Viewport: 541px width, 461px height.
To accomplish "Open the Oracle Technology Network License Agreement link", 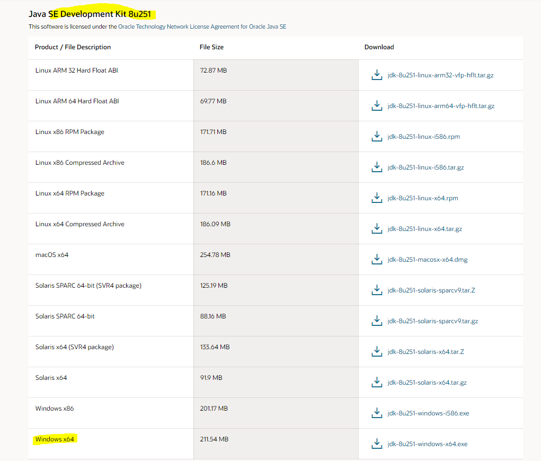I will point(202,26).
